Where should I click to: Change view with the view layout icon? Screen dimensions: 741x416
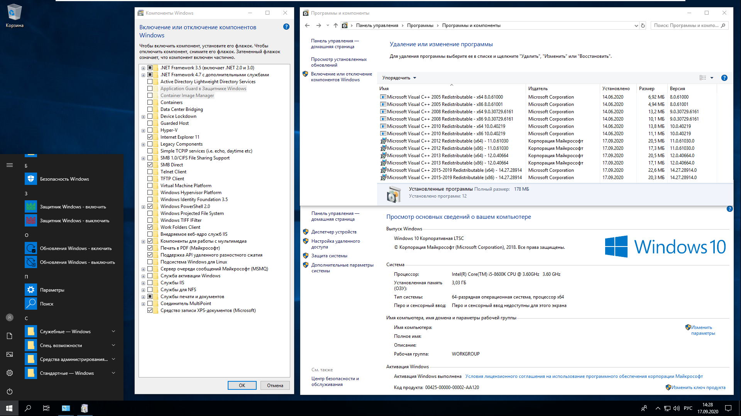tap(703, 78)
